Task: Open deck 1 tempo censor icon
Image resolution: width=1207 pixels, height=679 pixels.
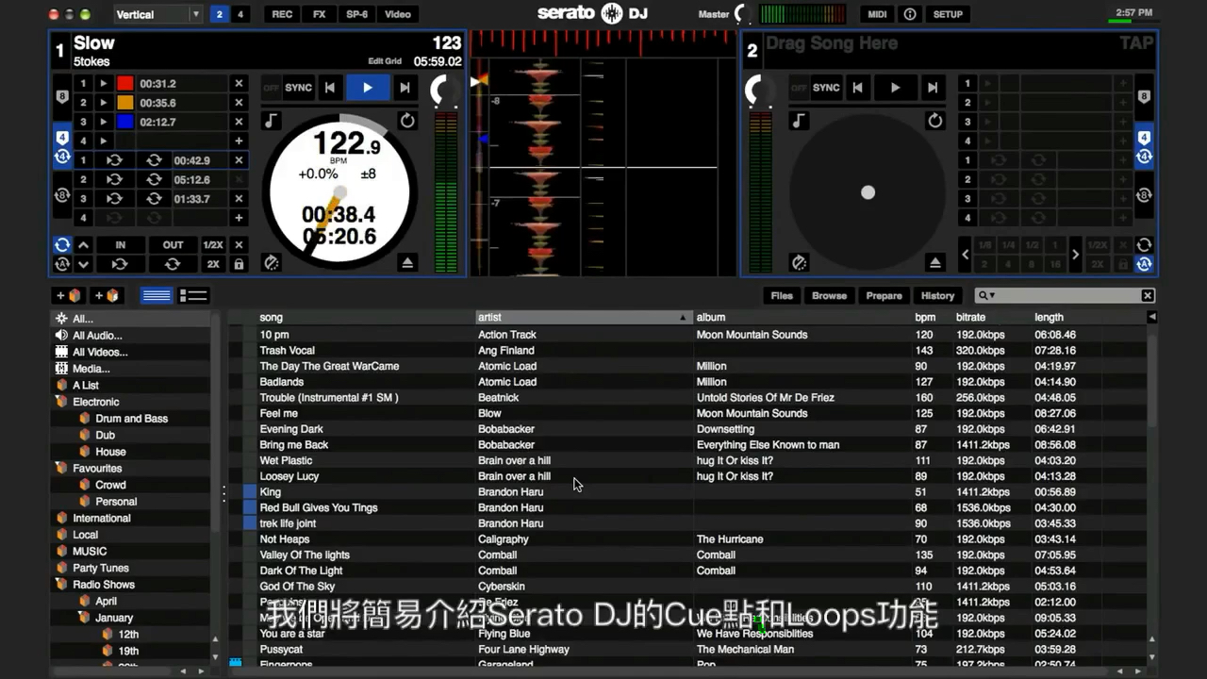Action: 272,263
